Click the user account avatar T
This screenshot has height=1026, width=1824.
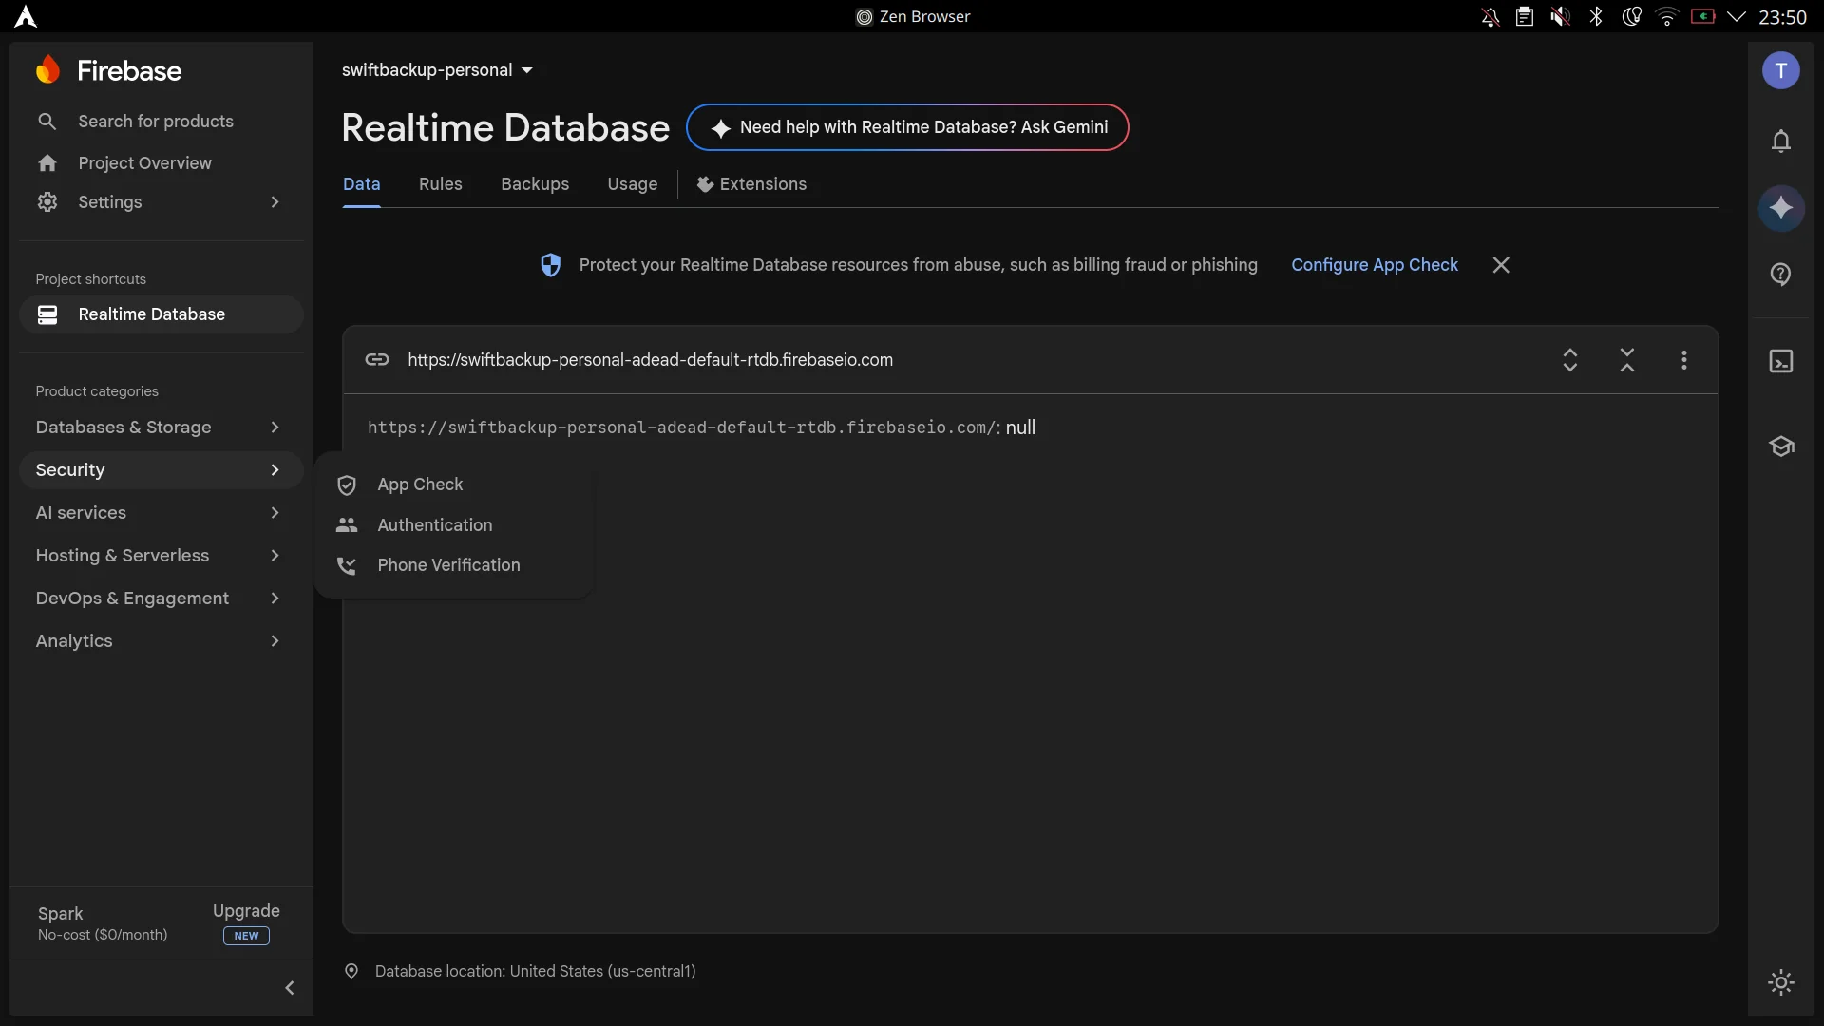[x=1781, y=70]
